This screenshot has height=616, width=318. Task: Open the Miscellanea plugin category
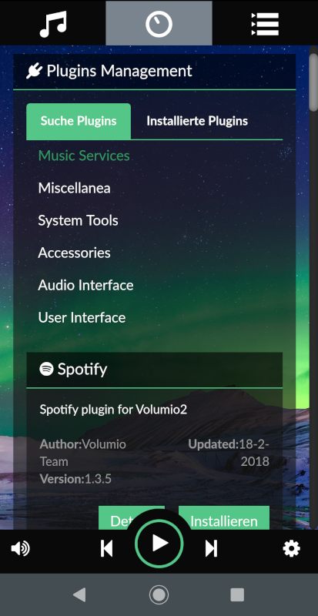click(x=74, y=188)
